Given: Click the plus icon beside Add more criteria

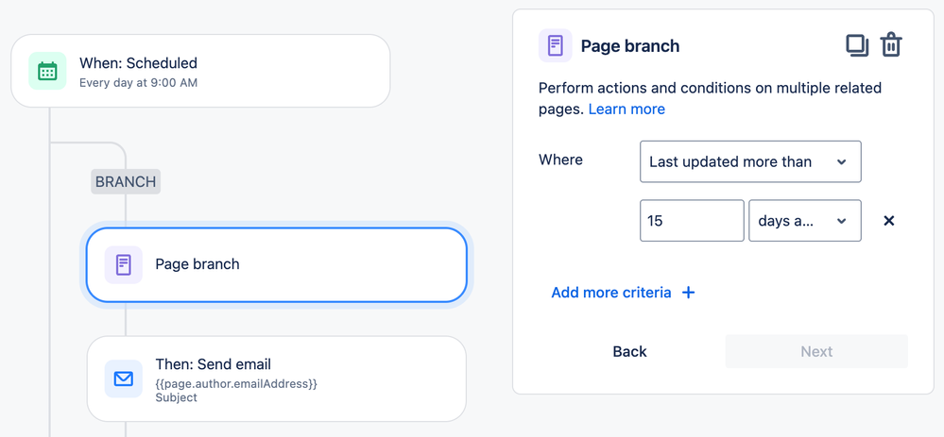Looking at the screenshot, I should click(688, 293).
